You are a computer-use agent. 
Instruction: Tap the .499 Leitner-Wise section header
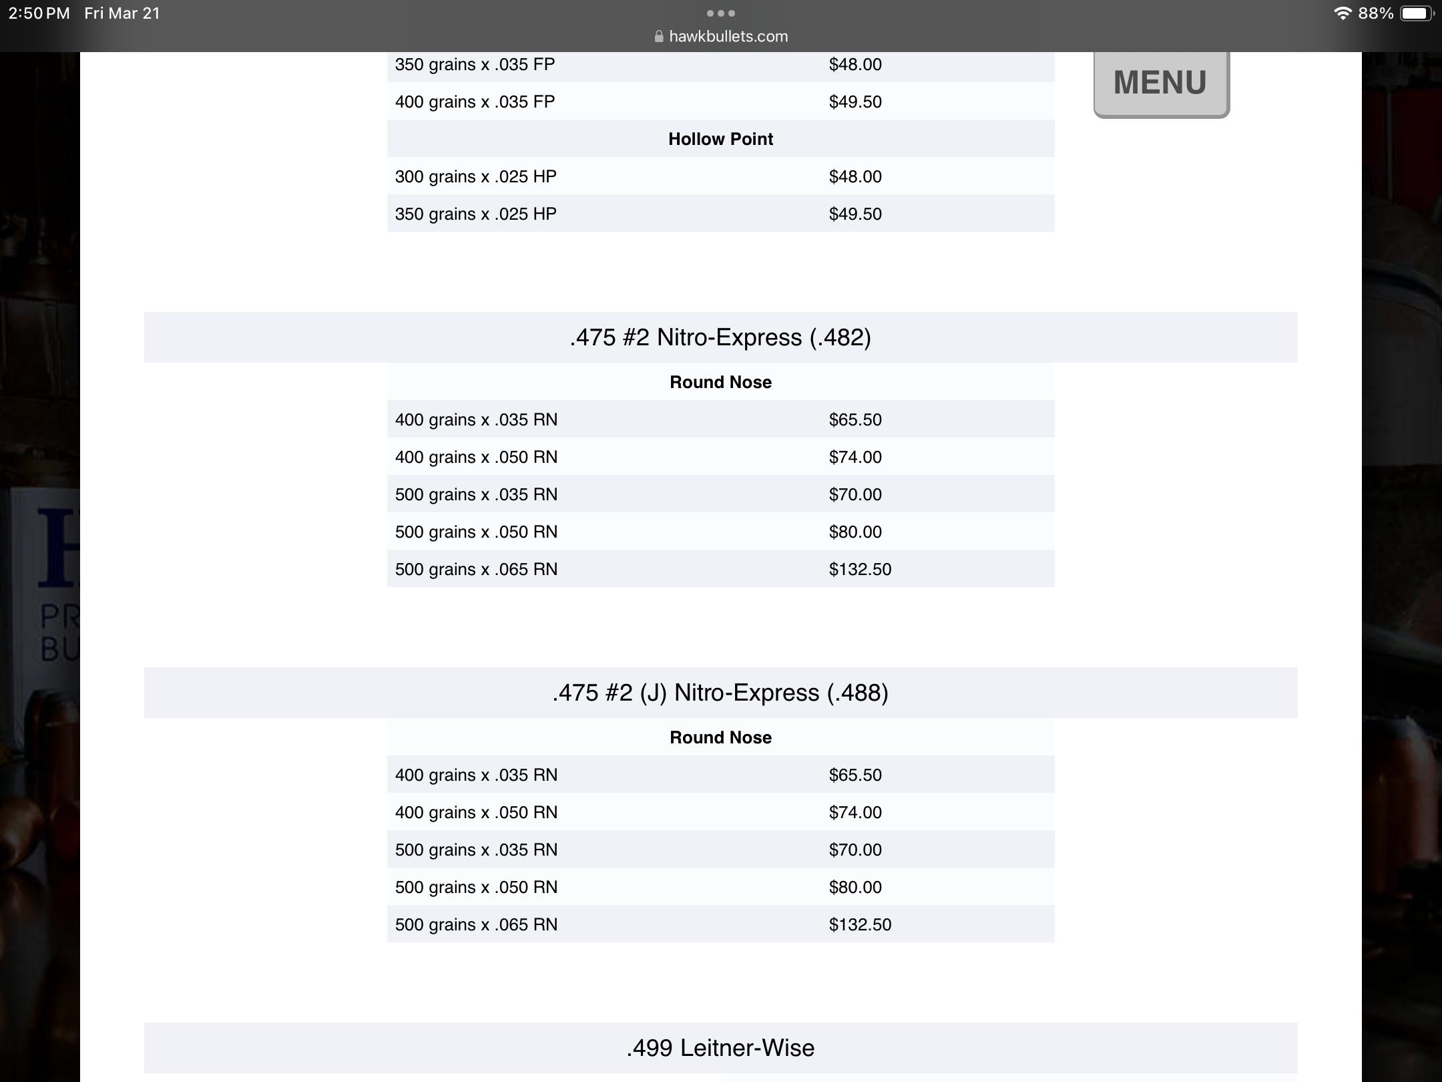point(720,1048)
